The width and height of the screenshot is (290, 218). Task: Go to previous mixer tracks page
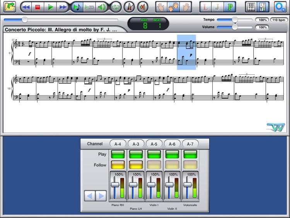click(x=90, y=196)
